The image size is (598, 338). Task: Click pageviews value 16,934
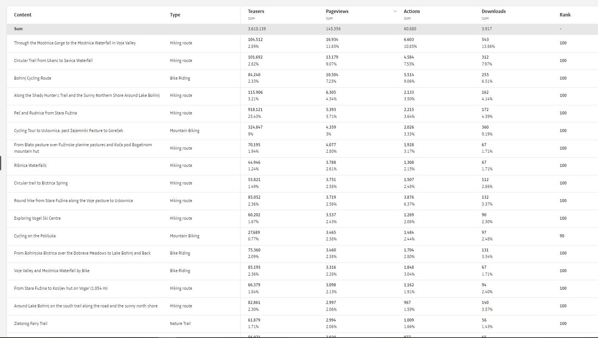tap(332, 39)
